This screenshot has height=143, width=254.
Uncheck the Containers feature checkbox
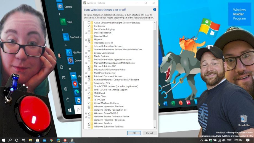click(89, 26)
